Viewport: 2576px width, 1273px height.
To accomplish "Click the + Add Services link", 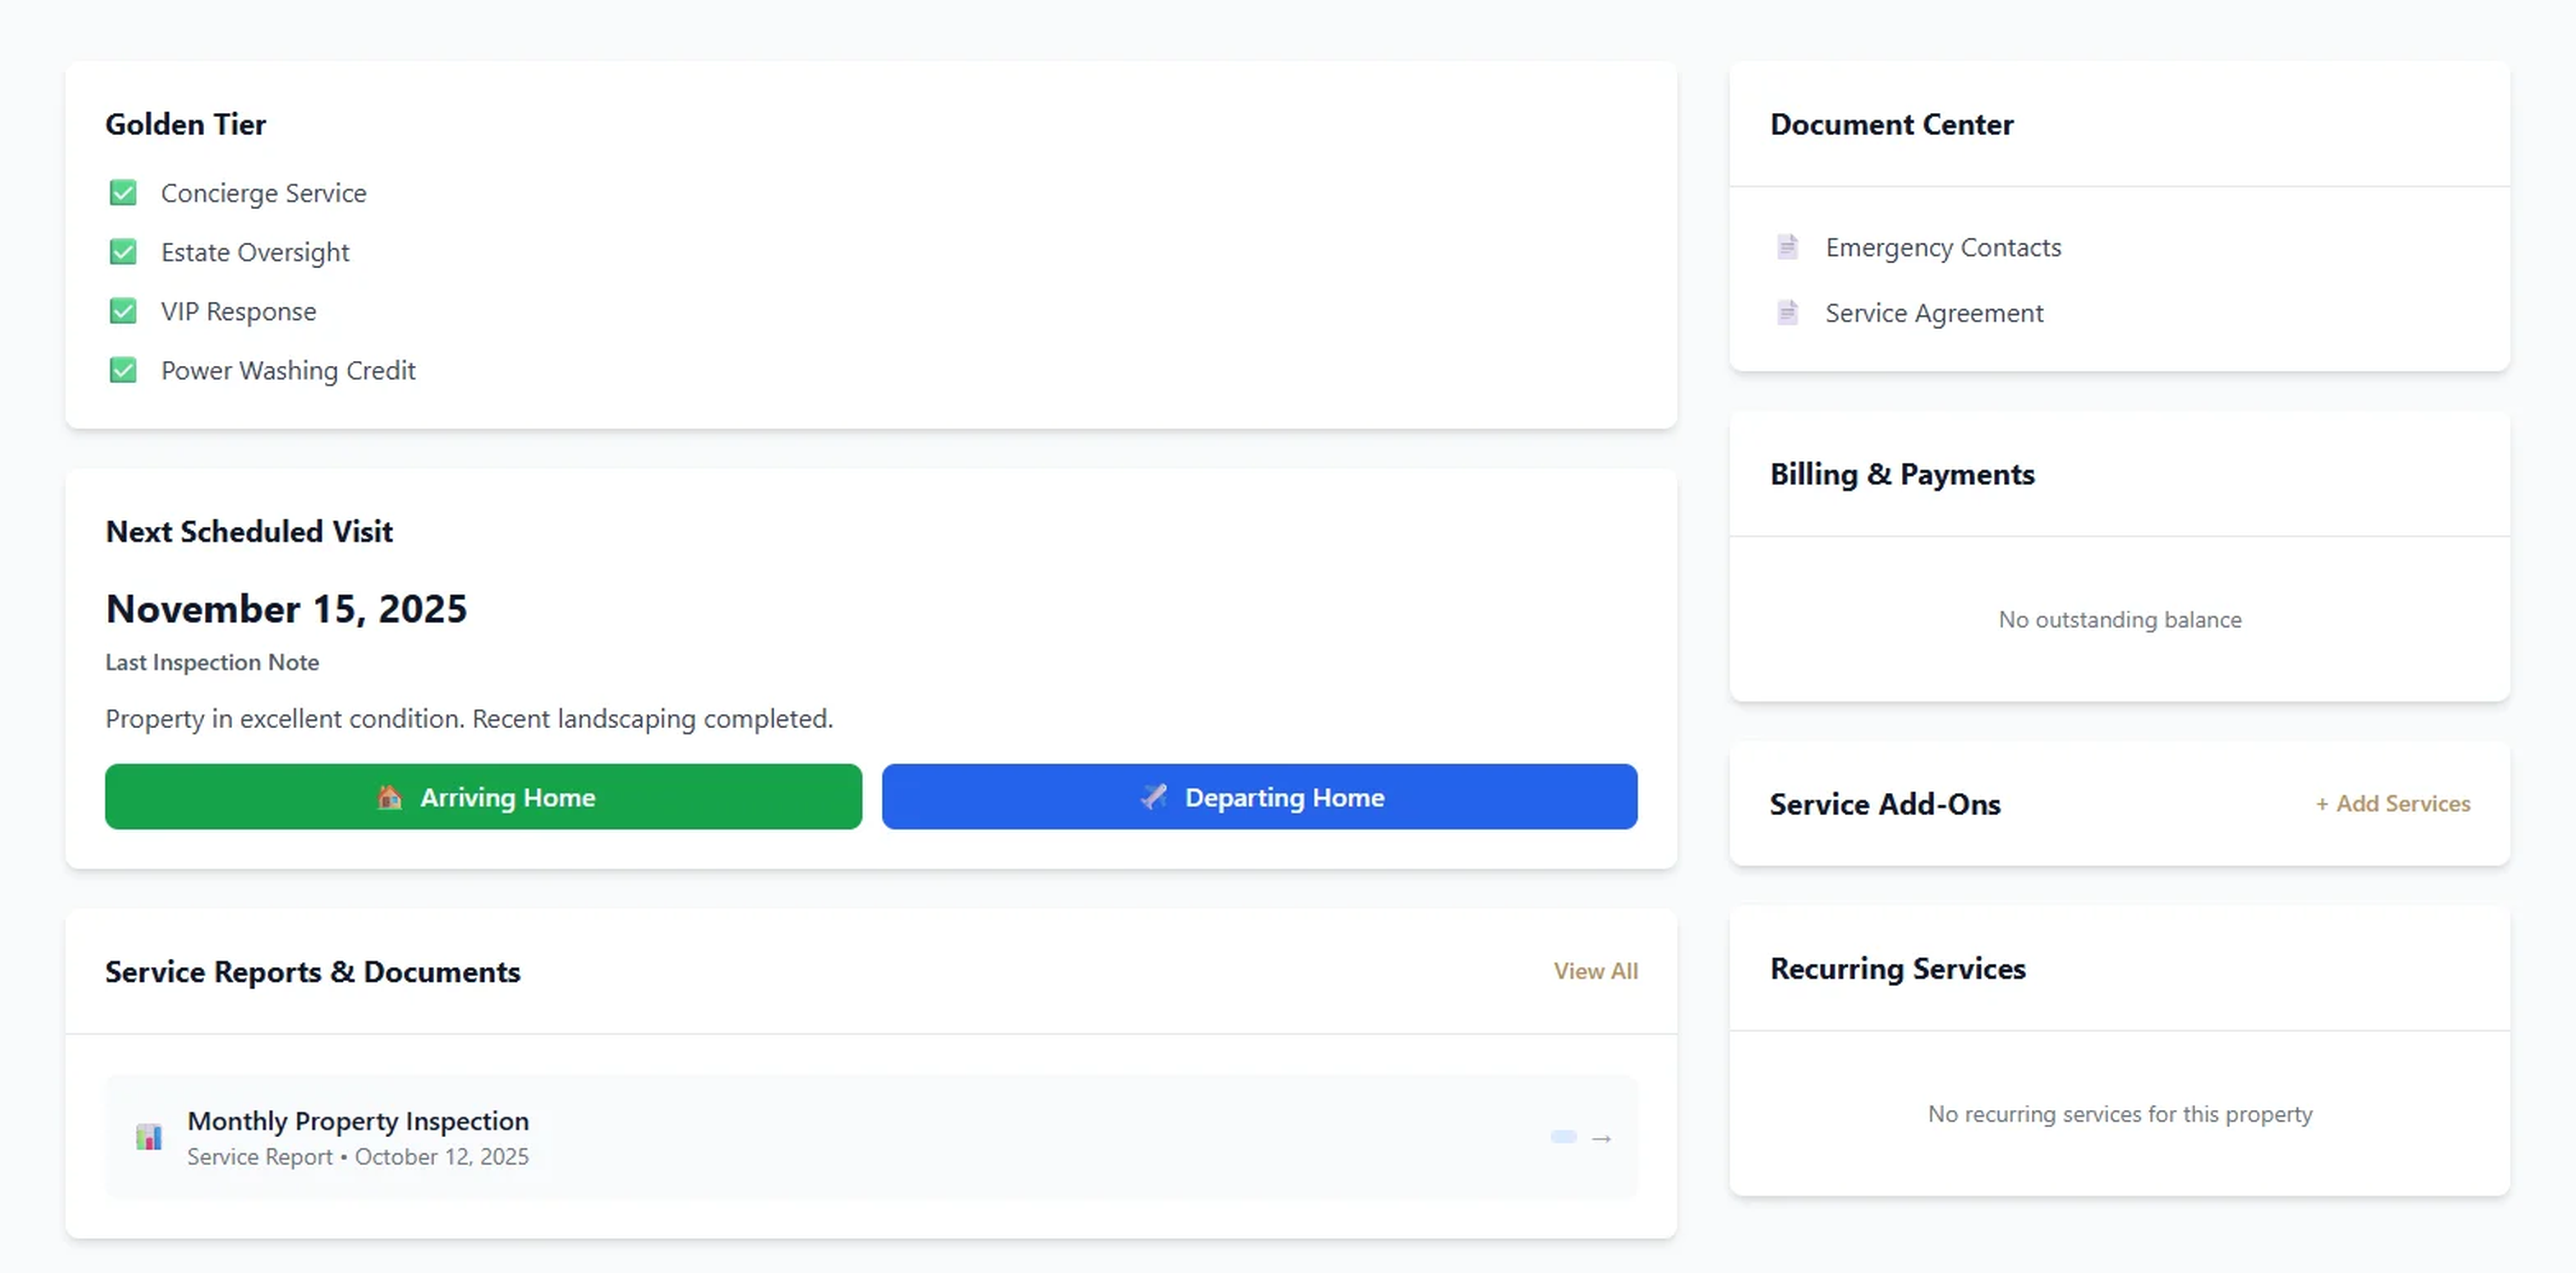I will 2392,804.
